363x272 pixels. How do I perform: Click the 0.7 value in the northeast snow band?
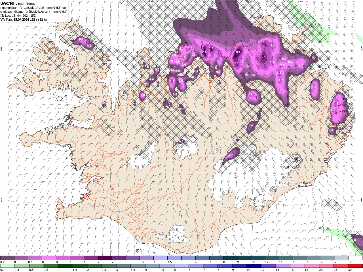coord(301,65)
